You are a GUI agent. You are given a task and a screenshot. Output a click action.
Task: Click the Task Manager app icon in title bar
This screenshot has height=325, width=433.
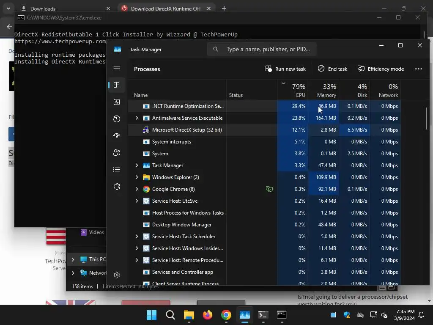tap(118, 49)
